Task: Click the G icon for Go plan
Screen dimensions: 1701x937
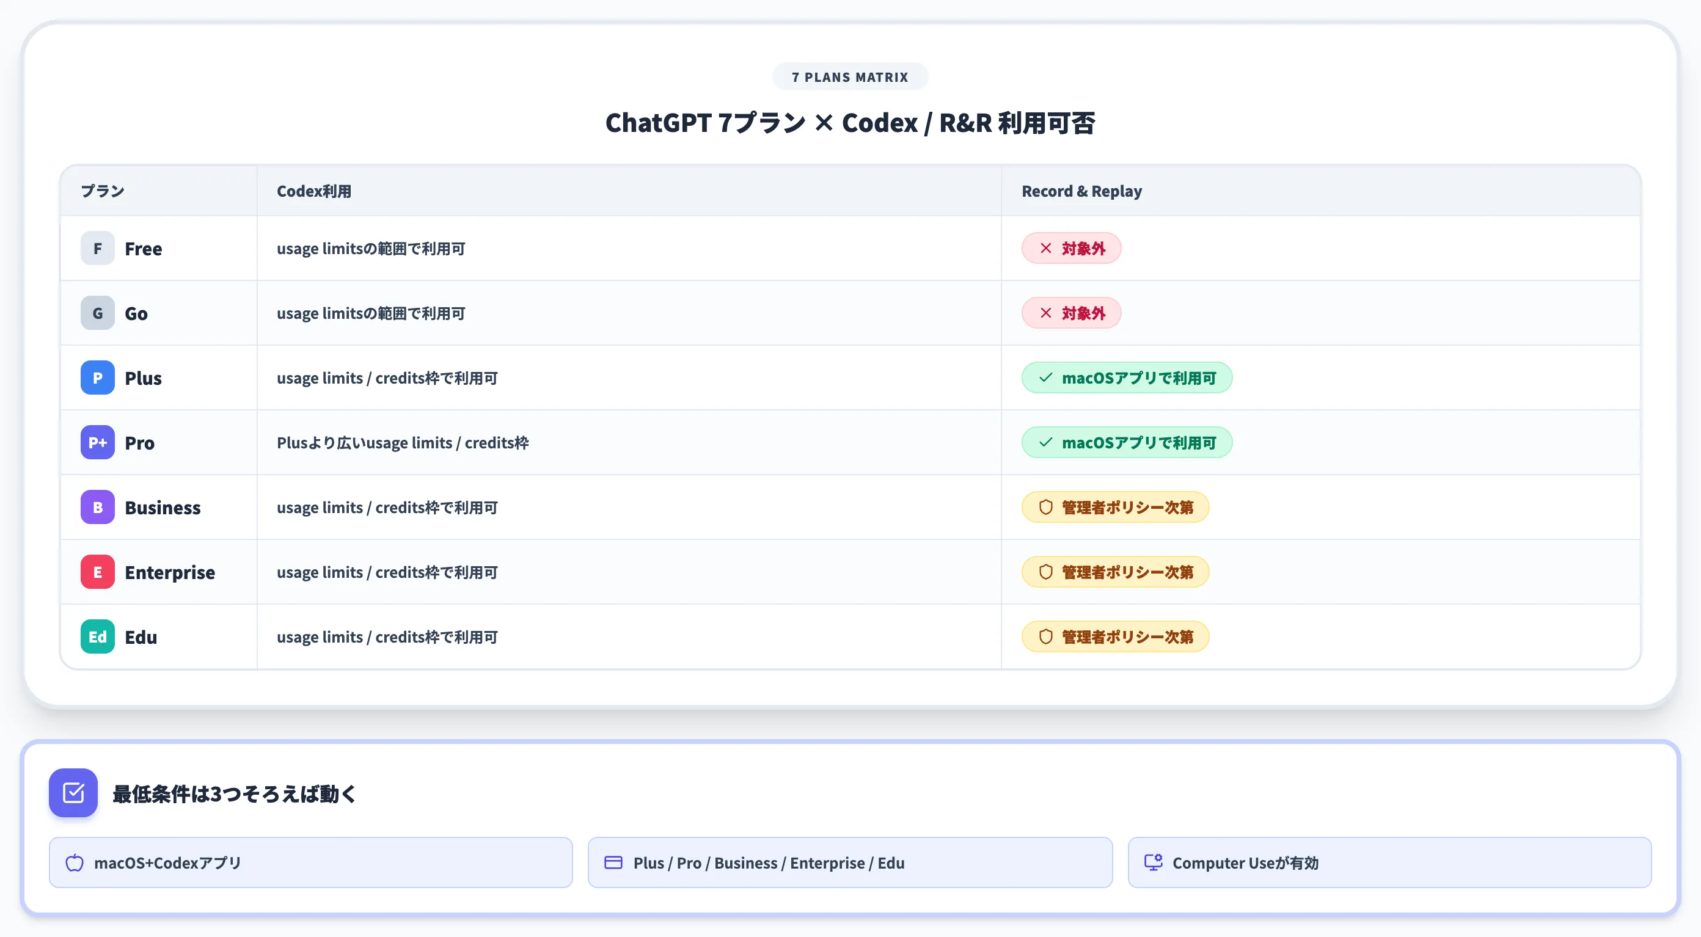Action: click(x=98, y=313)
